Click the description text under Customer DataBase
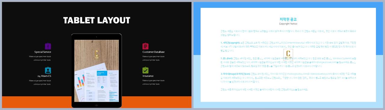Screen dimensions: 385x110 coord(153,58)
